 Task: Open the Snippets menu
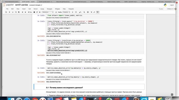[71, 9]
